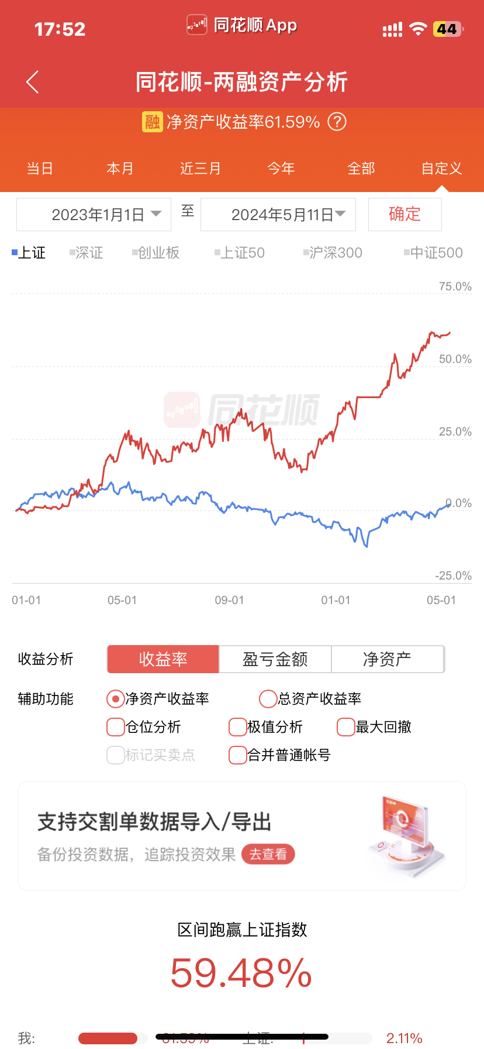The height and width of the screenshot is (1049, 484).
Task: Tap the 去查看 link button
Action: 269,855
